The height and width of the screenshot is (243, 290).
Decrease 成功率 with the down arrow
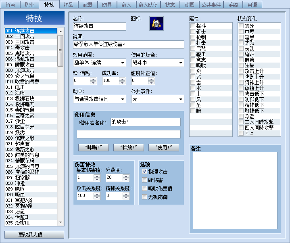click(x=122, y=83)
